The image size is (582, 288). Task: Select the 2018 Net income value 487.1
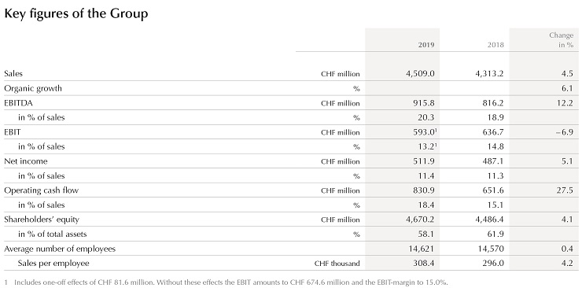pos(494,161)
